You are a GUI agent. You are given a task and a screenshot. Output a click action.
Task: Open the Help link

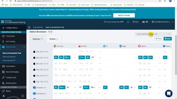tap(136, 22)
